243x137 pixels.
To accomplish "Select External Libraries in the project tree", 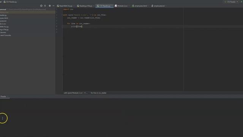I will pos(3,32).
